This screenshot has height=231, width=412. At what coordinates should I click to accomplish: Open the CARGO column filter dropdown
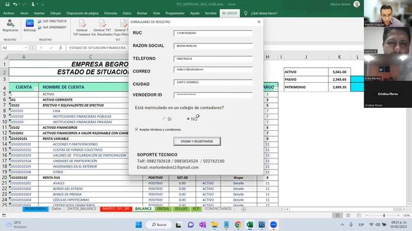pyautogui.click(x=276, y=89)
